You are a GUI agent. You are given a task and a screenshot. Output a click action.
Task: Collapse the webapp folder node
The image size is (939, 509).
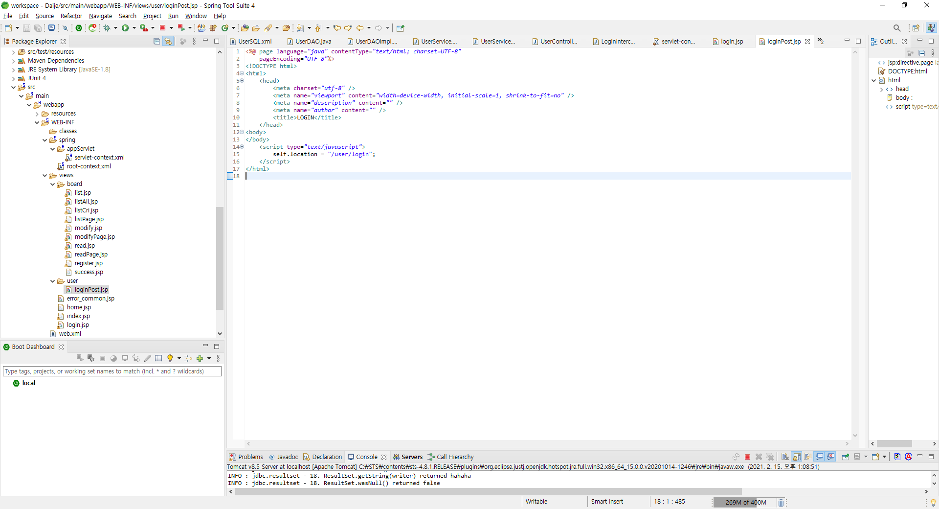pos(29,105)
